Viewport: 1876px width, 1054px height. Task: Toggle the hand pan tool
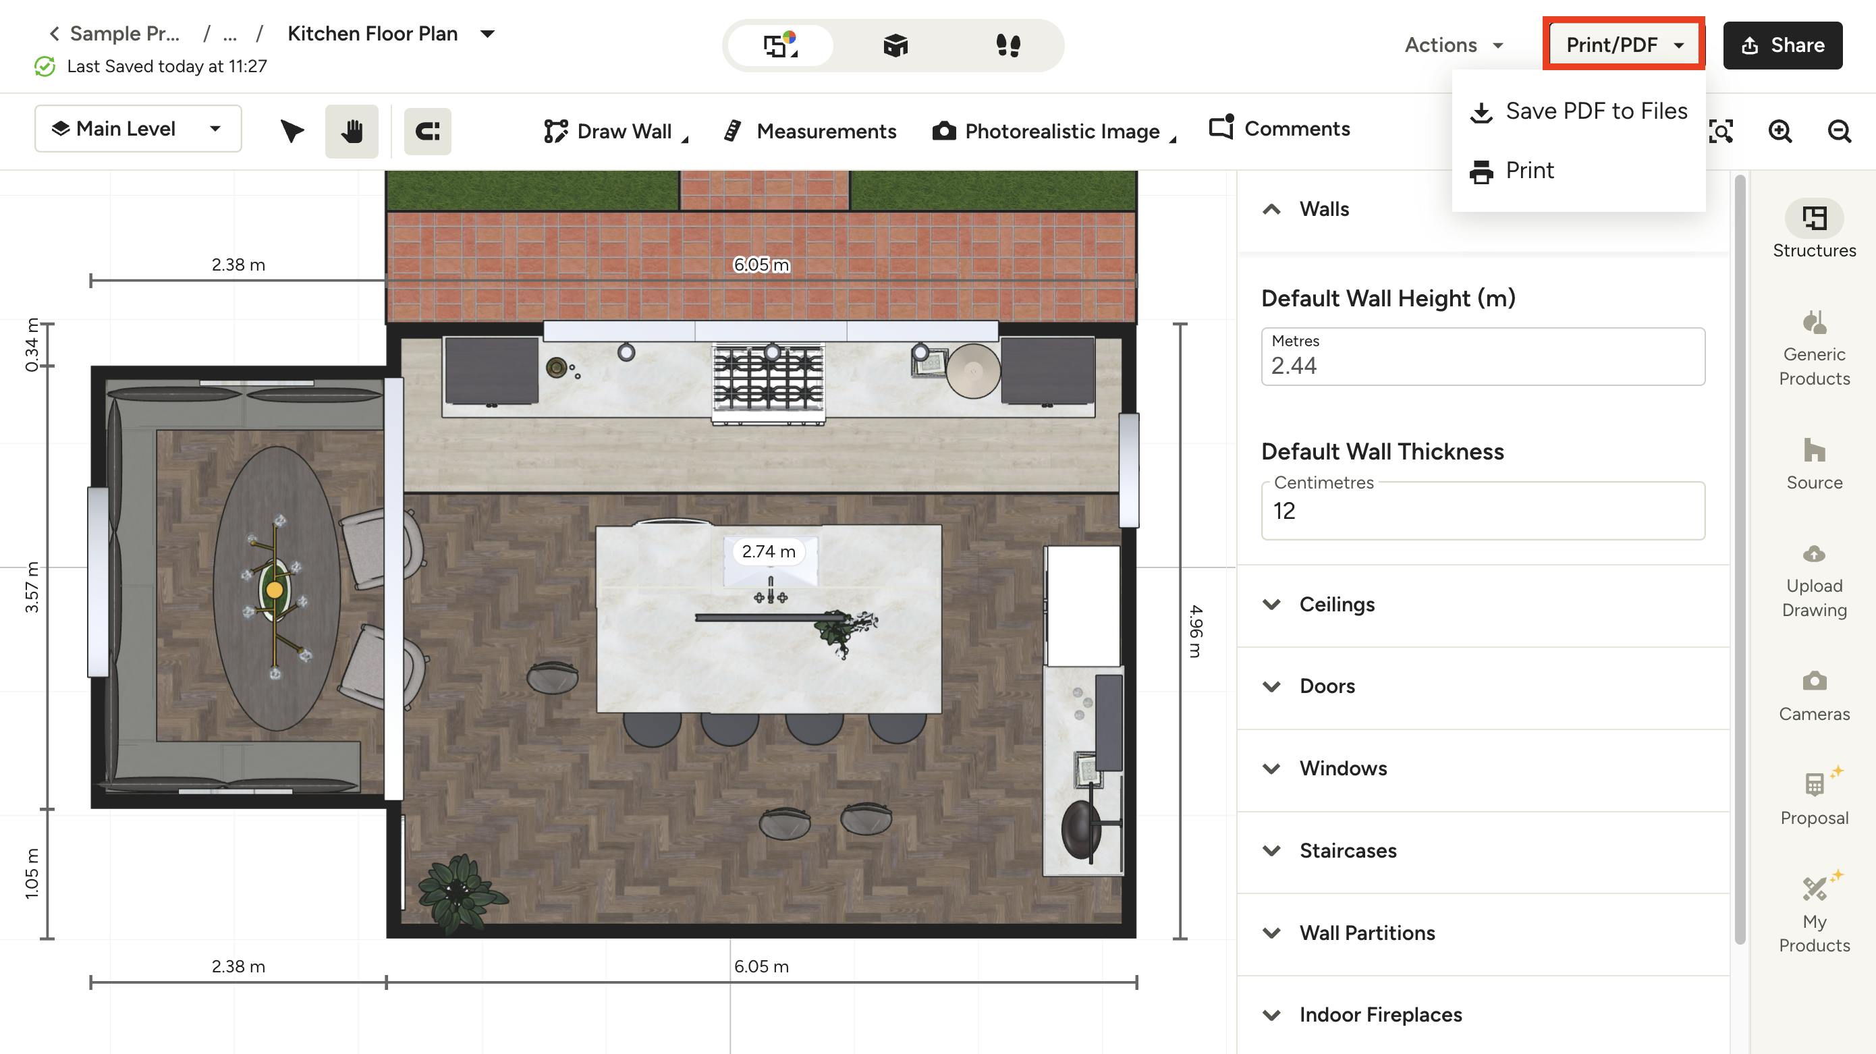point(352,131)
